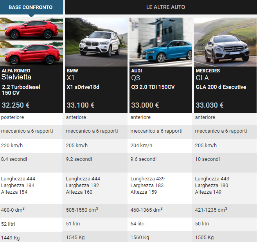Viewport: 257px width, 243px height.
Task: Click the 52 litri tank value
Action: [8, 224]
